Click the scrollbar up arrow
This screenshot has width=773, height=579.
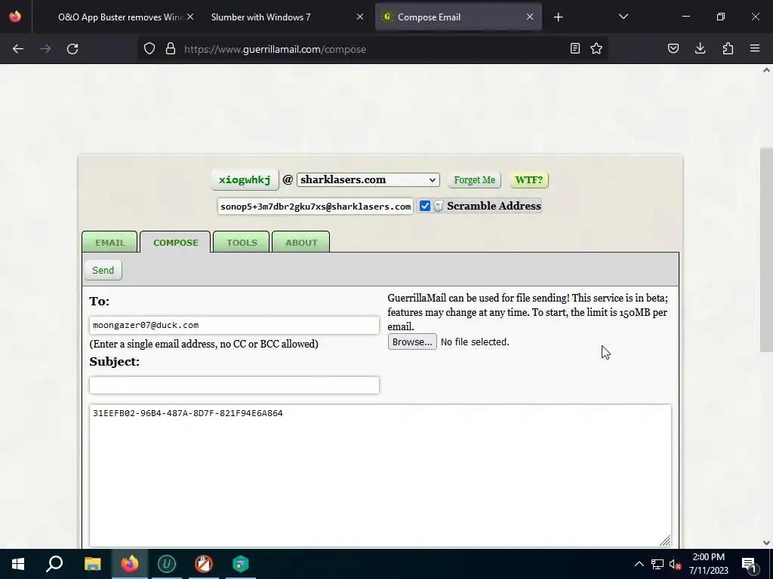click(x=766, y=70)
